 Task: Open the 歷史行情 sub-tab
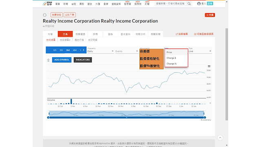pos(79,40)
